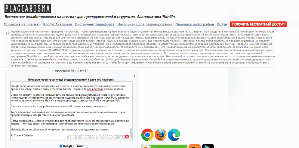This screenshot has height=148, width=299.
Task: Click the Google Chrome browser icon
Action: 147,135
